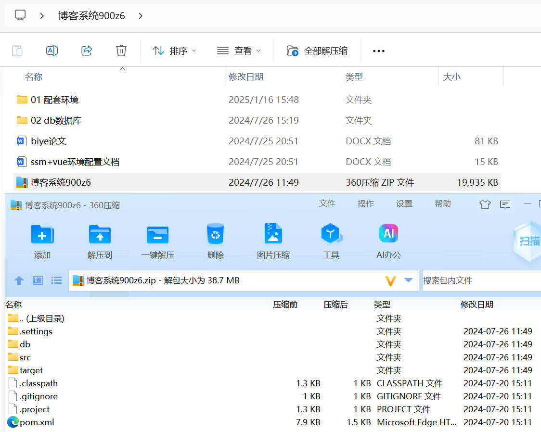Open the 排序 (Sort) dropdown in Explorer
The width and height of the screenshot is (541, 432).
coord(176,51)
